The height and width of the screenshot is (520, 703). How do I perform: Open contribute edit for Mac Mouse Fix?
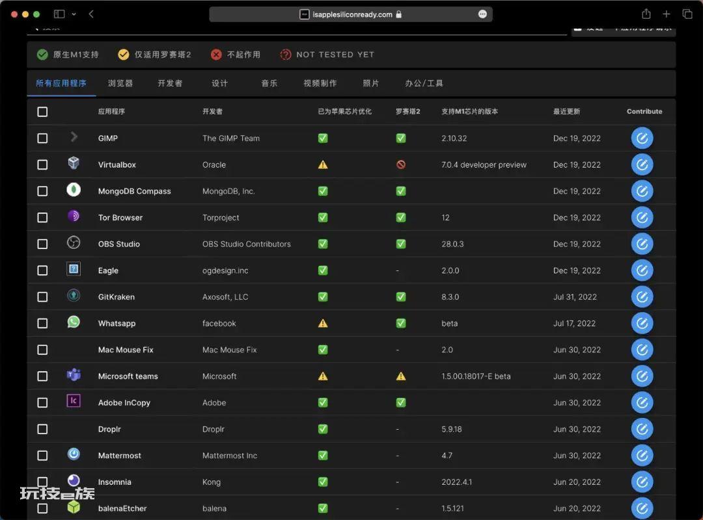coord(642,349)
